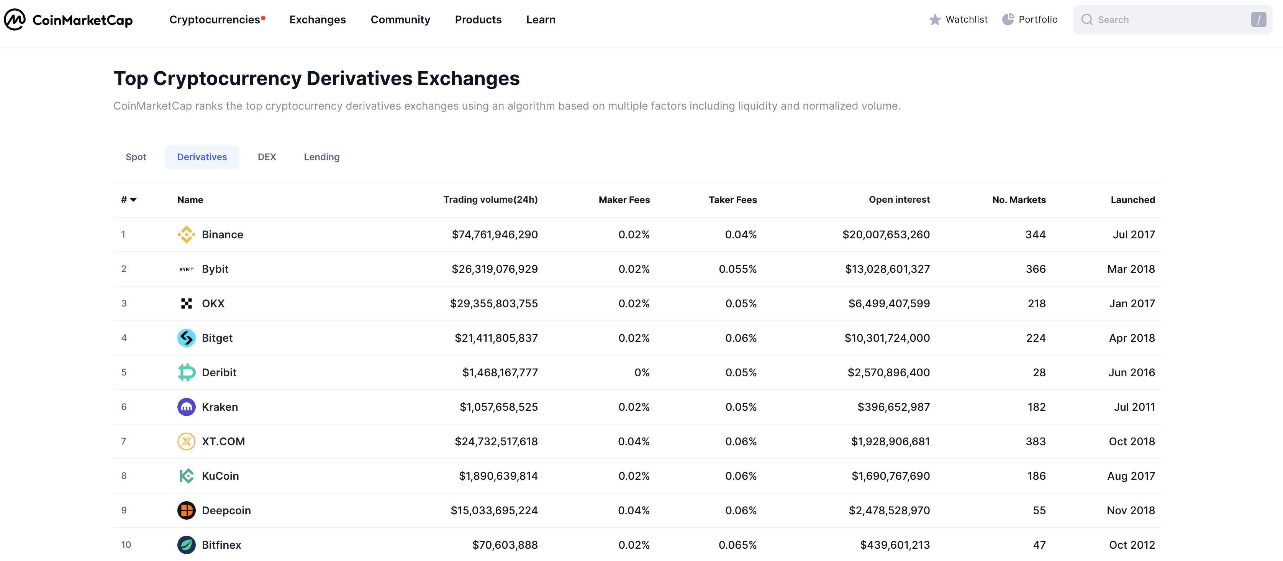Click the Deepcoin logo icon
Viewport: 1283px width, 561px height.
(x=186, y=510)
